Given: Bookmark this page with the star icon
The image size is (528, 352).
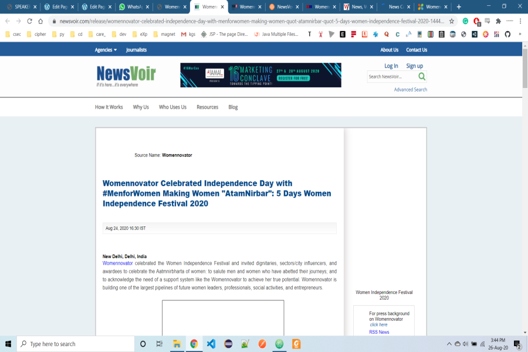Looking at the screenshot, I should (451, 21).
